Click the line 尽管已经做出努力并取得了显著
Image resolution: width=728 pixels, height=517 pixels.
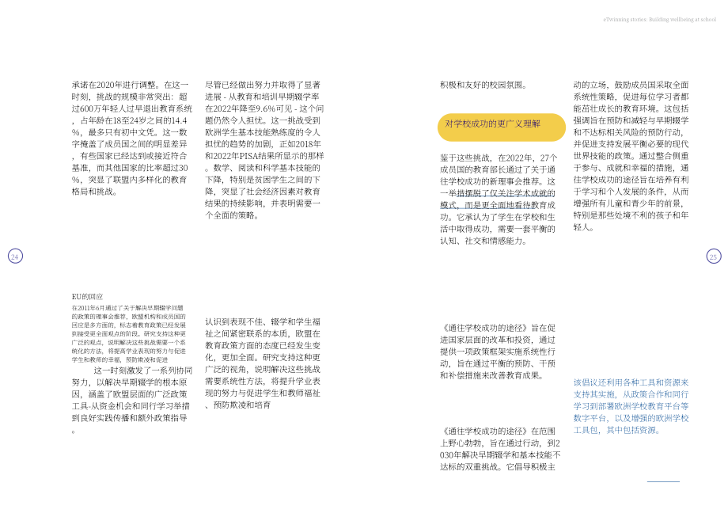(x=263, y=85)
